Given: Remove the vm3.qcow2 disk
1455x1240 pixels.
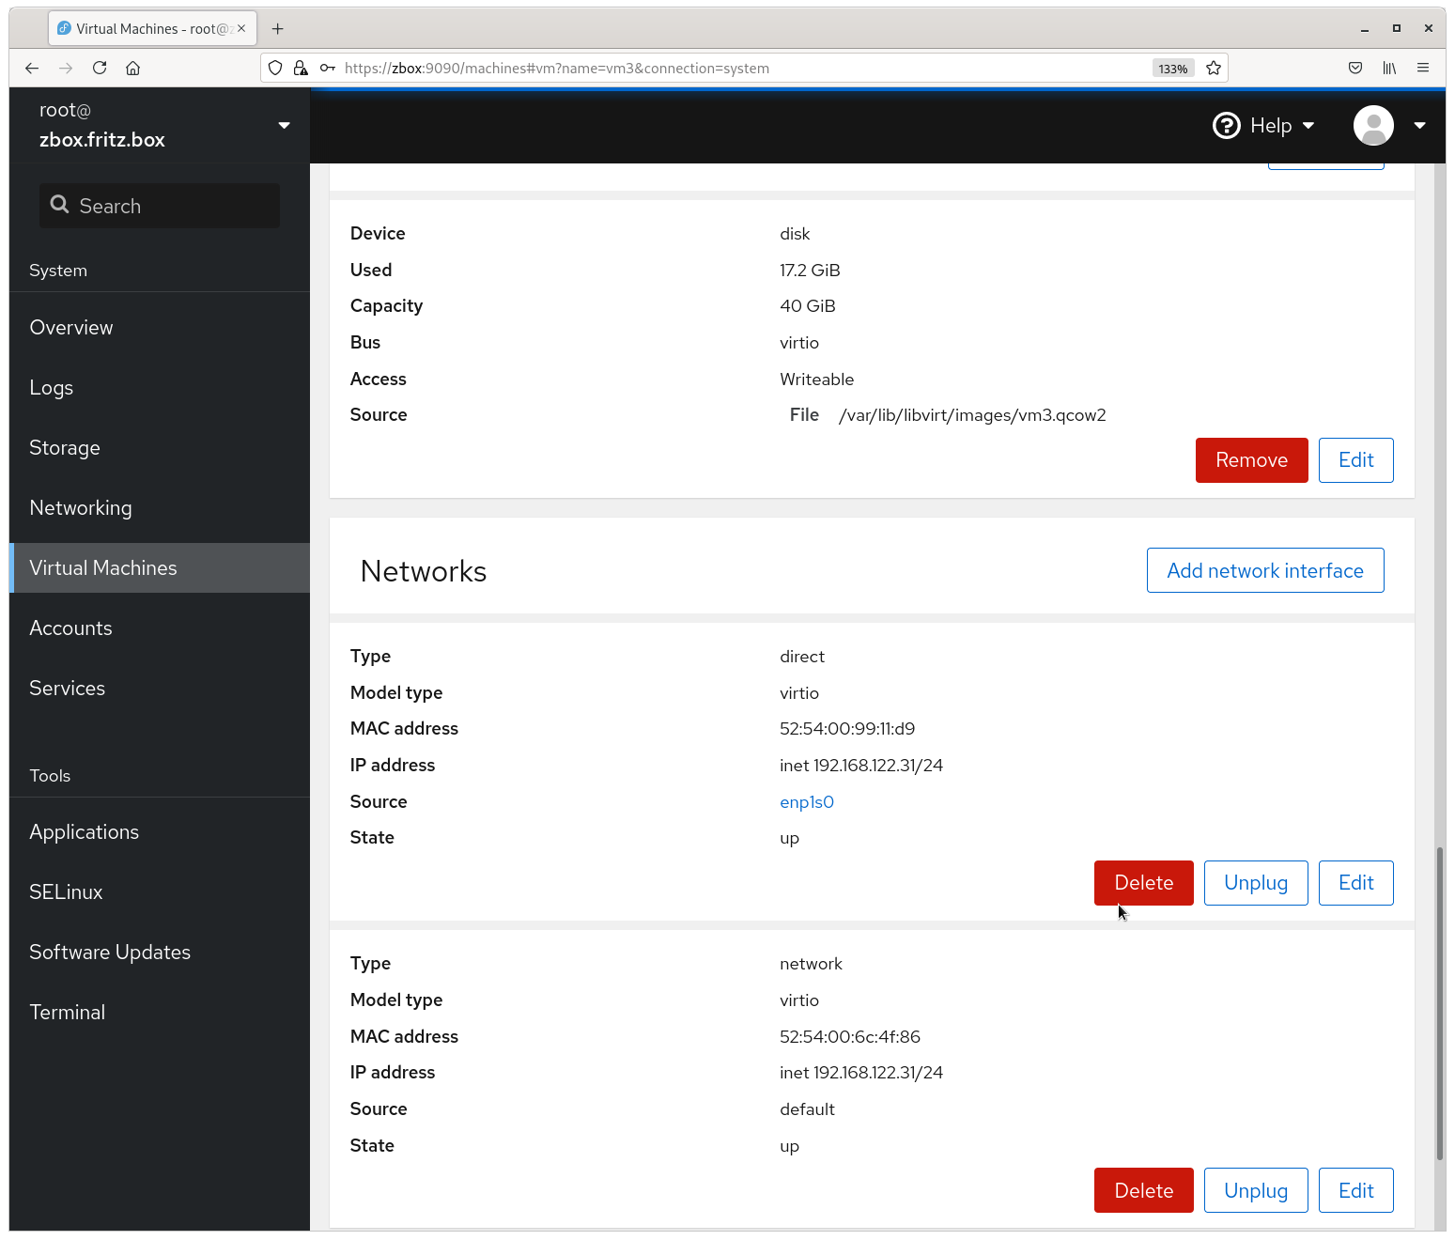Looking at the screenshot, I should click(x=1251, y=460).
